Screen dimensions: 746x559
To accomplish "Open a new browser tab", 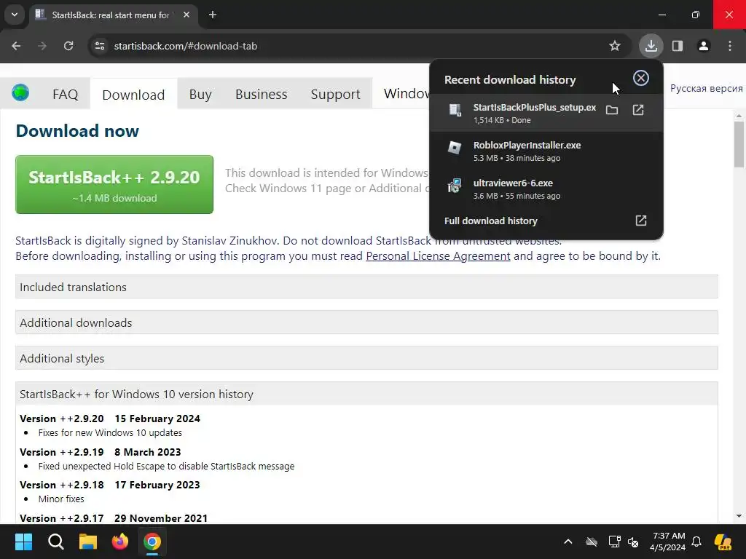I will click(213, 15).
